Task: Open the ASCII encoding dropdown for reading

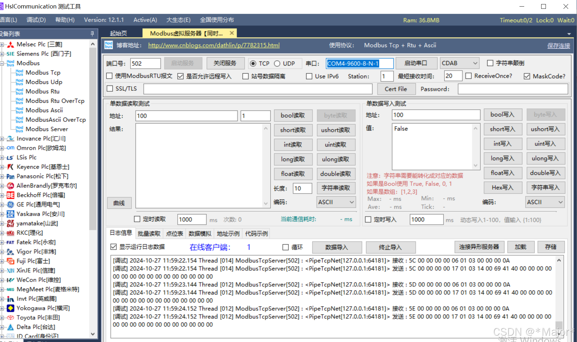Action: [336, 202]
